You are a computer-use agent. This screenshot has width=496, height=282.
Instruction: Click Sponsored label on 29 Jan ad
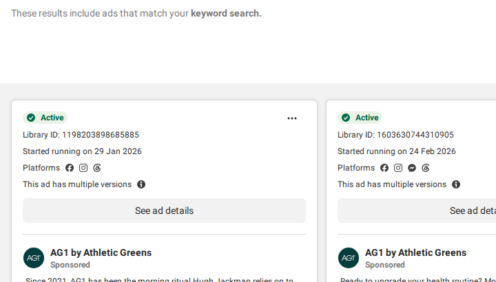click(70, 265)
